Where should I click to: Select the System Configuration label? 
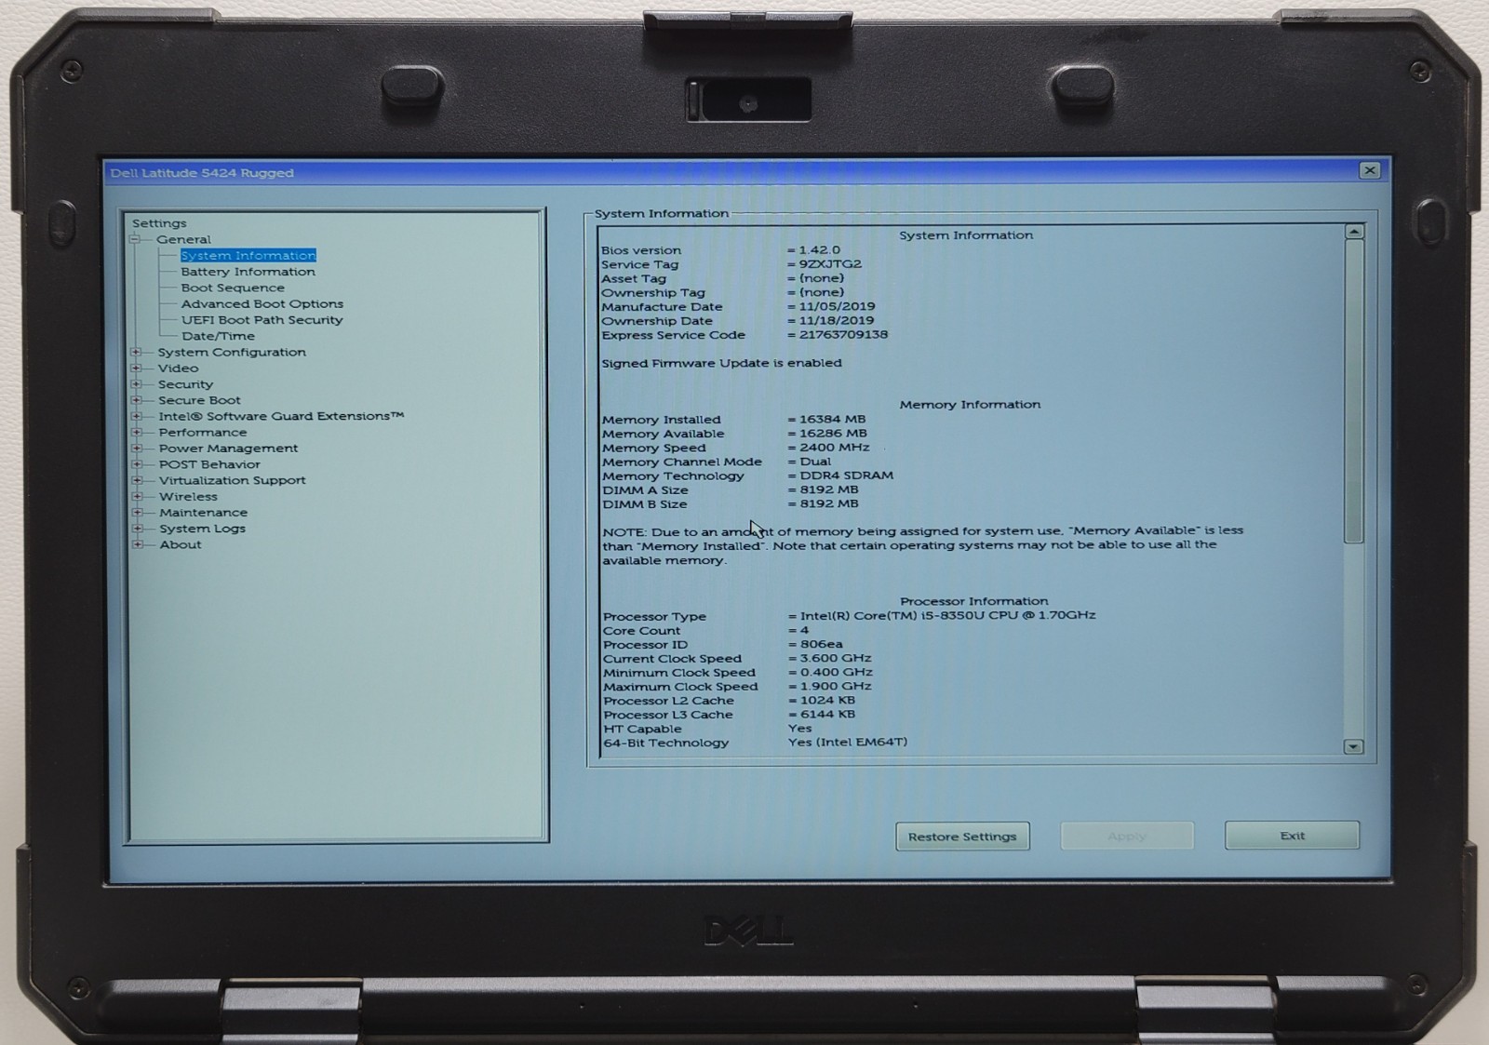[x=232, y=352]
